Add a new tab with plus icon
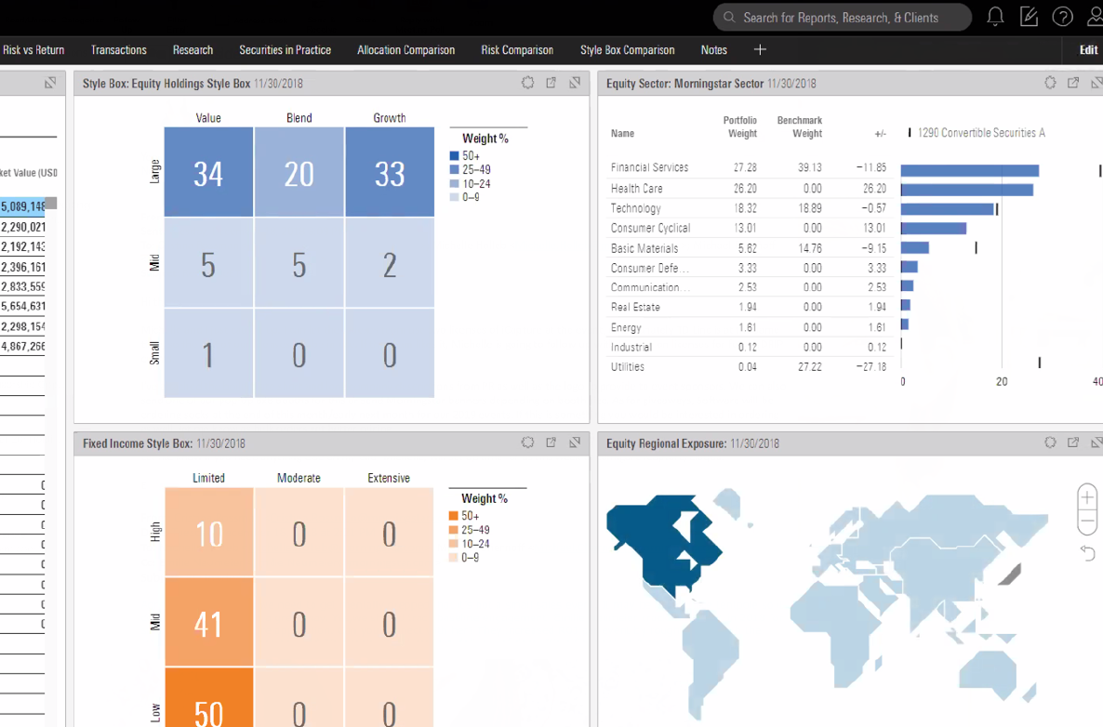Screen dimensions: 1103x727 pyautogui.click(x=760, y=49)
